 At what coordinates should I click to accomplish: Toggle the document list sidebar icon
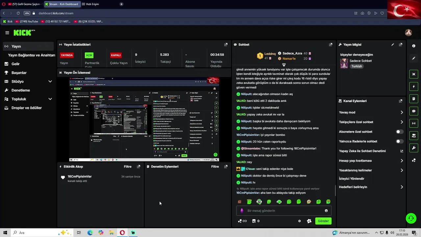click(414, 99)
